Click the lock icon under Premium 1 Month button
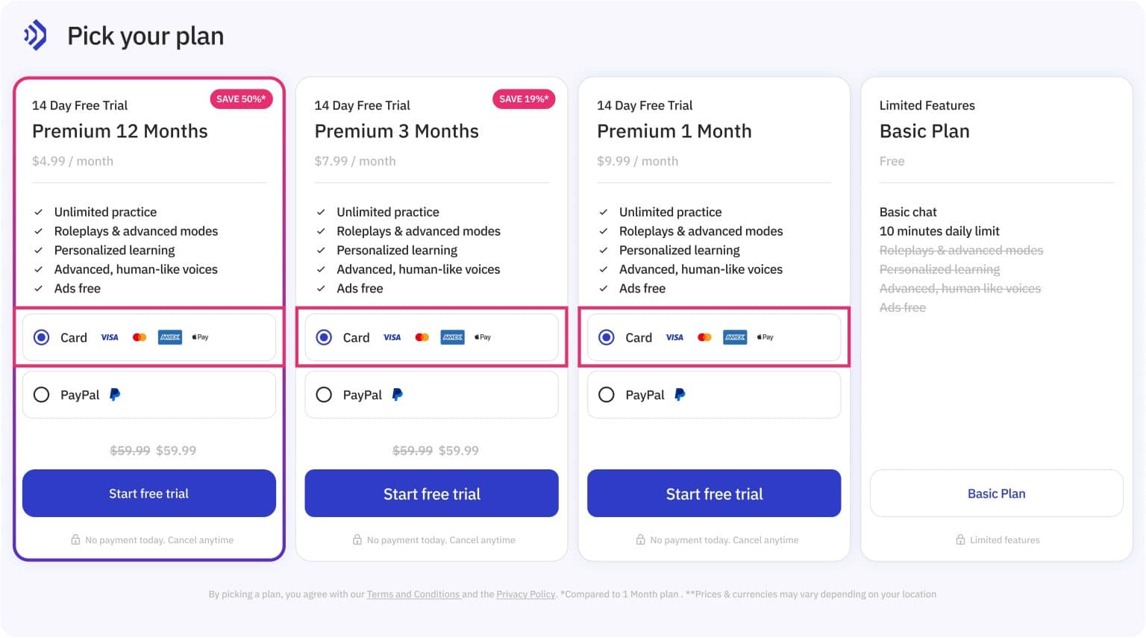 tap(639, 540)
